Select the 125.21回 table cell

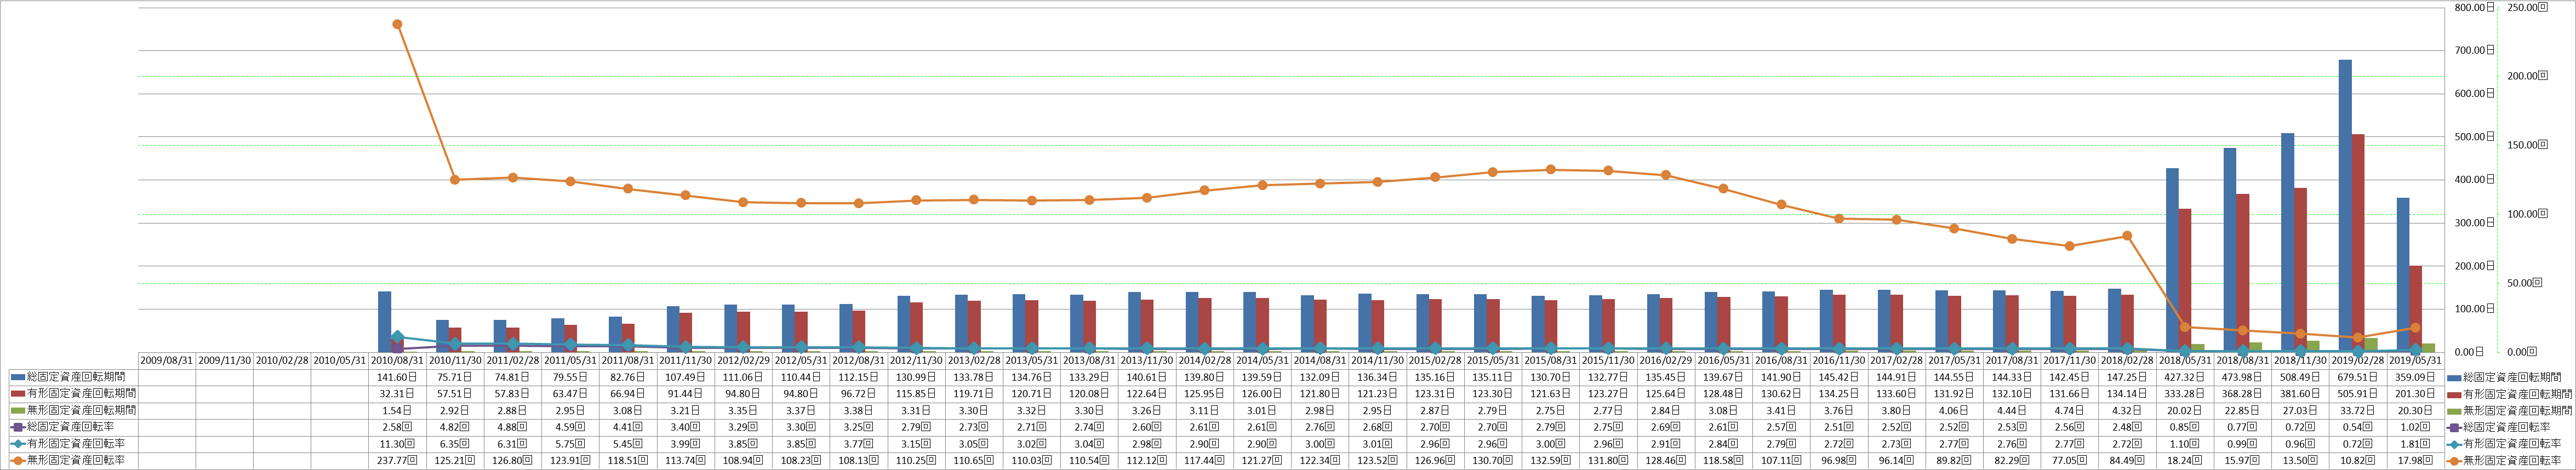[x=455, y=461]
